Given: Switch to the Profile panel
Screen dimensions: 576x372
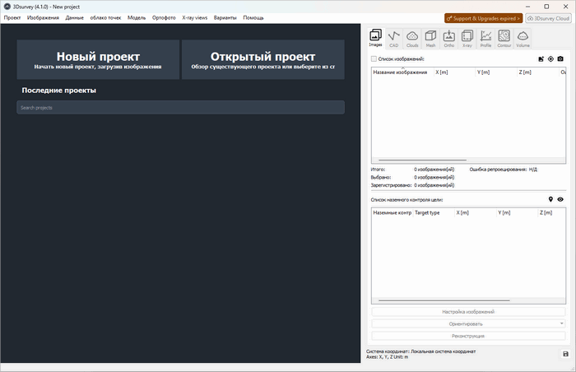Looking at the screenshot, I should [x=486, y=37].
